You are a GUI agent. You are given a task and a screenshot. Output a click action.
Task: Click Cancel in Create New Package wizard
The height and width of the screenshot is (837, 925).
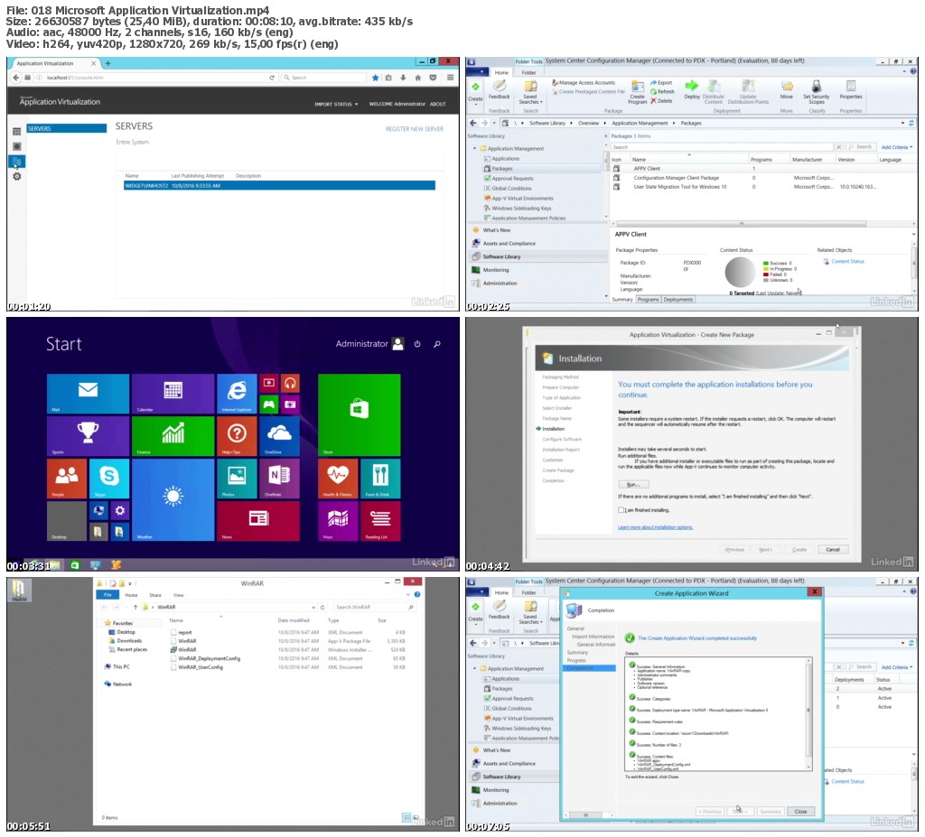coord(833,549)
